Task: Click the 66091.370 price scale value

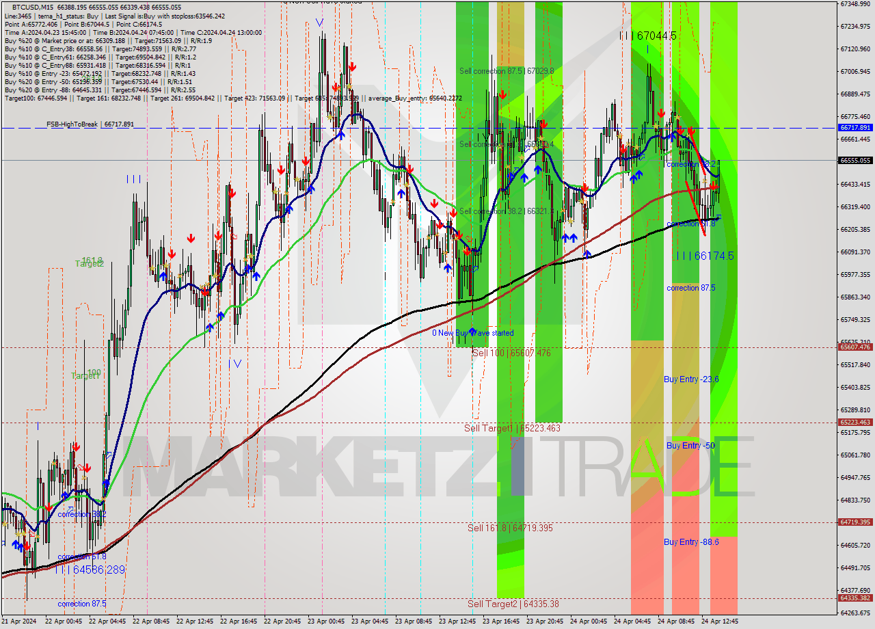Action: coord(856,252)
